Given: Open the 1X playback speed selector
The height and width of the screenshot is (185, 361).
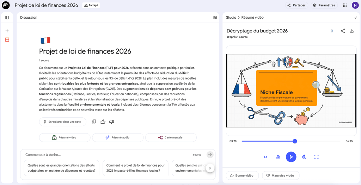Looking at the screenshot, I should pyautogui.click(x=265, y=157).
